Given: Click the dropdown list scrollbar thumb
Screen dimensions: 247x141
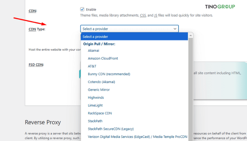Looking at the screenshot, I should [191, 90].
